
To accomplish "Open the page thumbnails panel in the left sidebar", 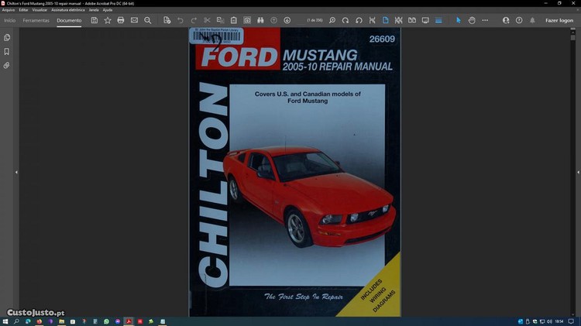I will tap(7, 37).
